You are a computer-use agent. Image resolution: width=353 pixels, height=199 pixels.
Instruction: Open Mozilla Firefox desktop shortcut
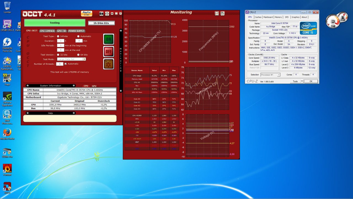(x=7, y=134)
